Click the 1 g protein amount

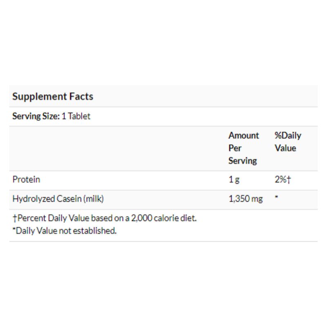234,179
